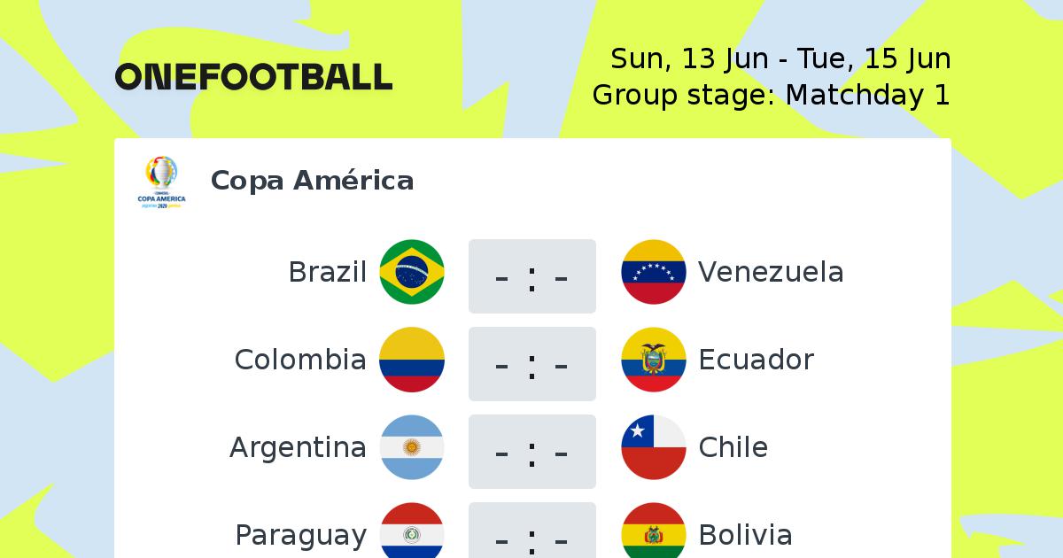
Task: Click the Venezuela flag icon
Action: 654,272
